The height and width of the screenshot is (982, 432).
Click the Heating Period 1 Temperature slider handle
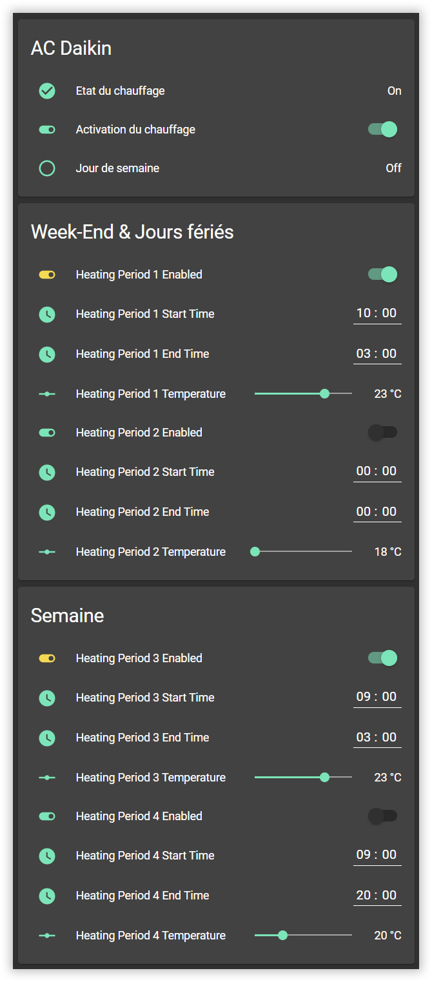(325, 394)
